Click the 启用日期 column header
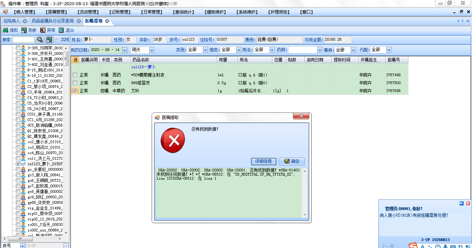The height and width of the screenshot is (248, 472). tap(318, 60)
